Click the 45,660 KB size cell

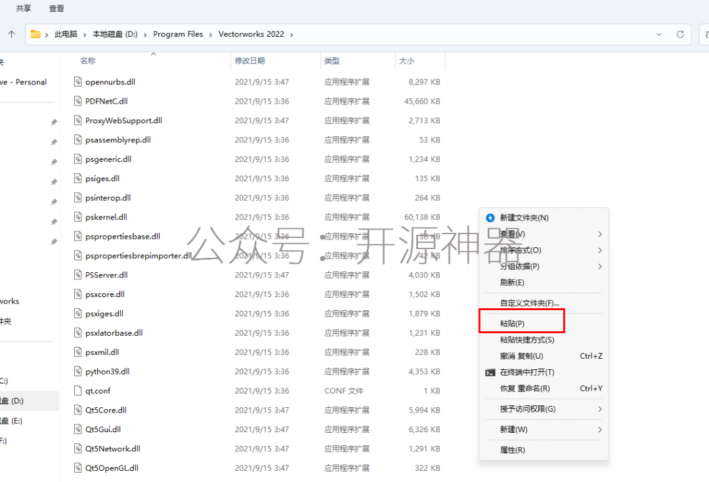click(422, 101)
